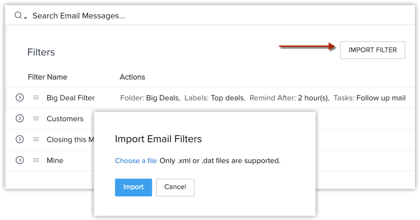Select the Big Deal Filter name
Viewport: 420px width, 220px height.
71,98
